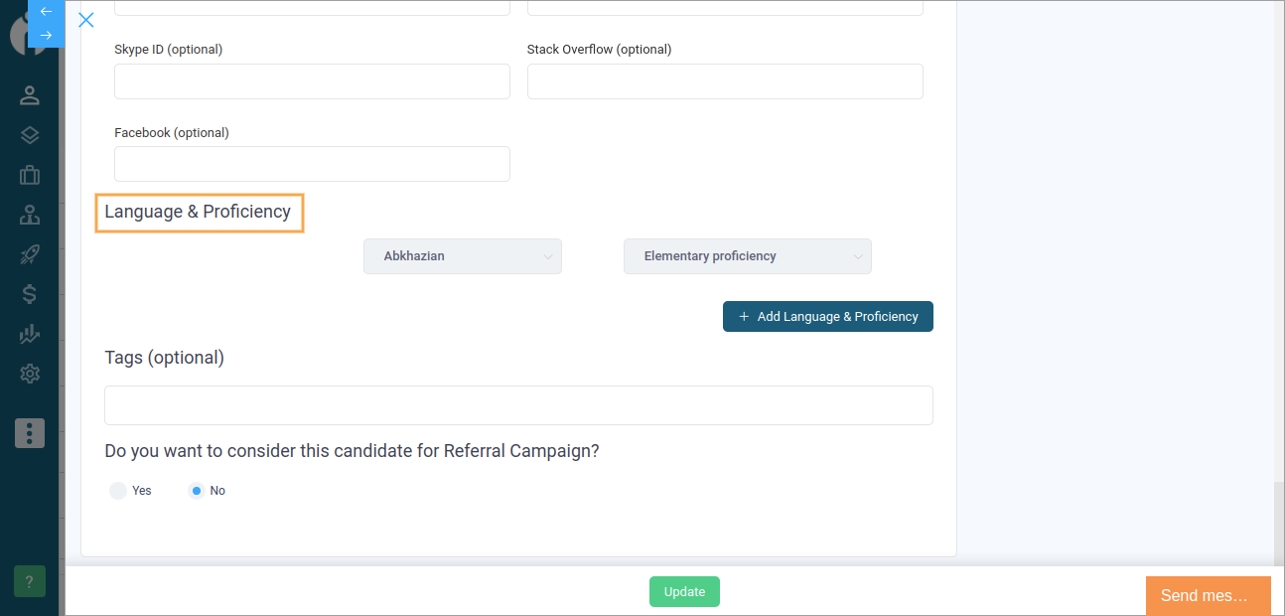The height and width of the screenshot is (616, 1285).
Task: Close the candidate form with X
Action: [86, 20]
